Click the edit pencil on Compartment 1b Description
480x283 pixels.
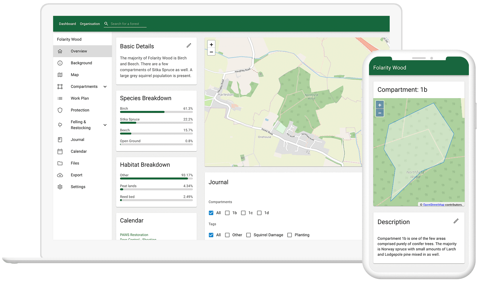456,221
